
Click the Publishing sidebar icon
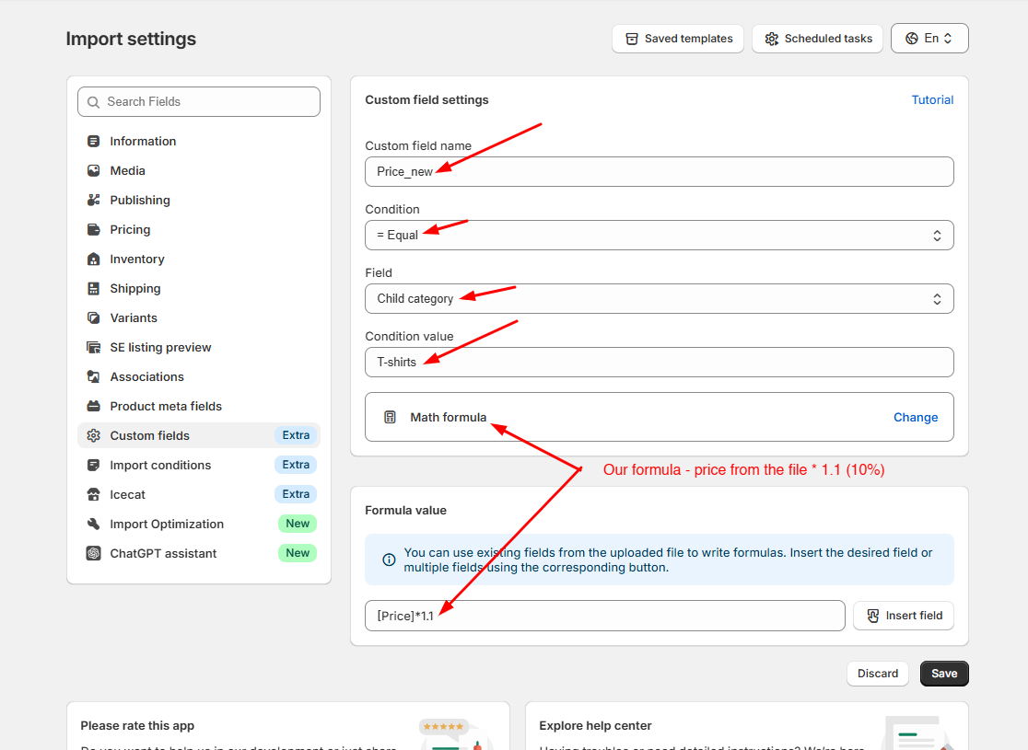pos(94,201)
